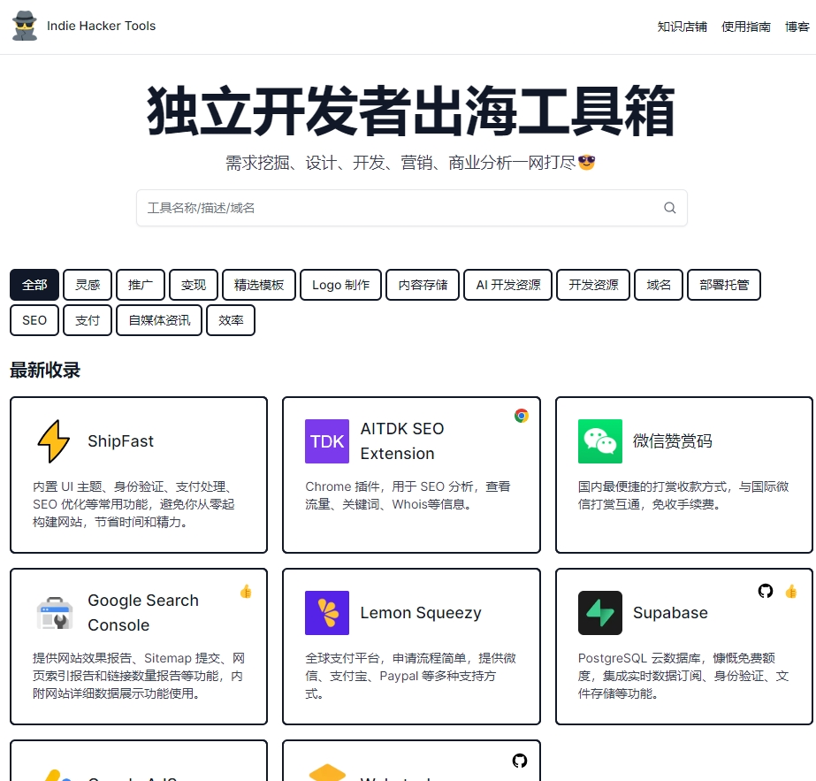This screenshot has height=781, width=816.
Task: Click the search magnifier icon
Action: (x=670, y=208)
